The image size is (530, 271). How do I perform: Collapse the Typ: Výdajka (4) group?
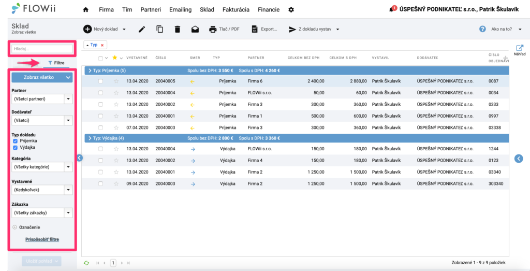click(x=90, y=138)
